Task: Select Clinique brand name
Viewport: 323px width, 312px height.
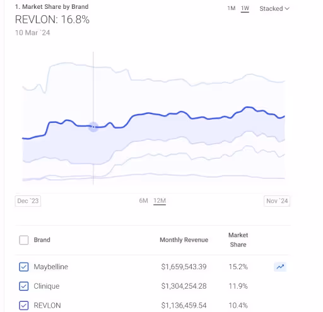Action: click(47, 286)
